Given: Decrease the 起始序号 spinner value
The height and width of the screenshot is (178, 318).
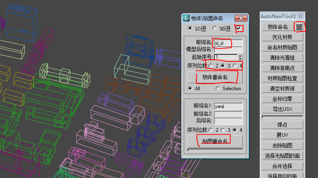Looking at the screenshot, I should 240,59.
